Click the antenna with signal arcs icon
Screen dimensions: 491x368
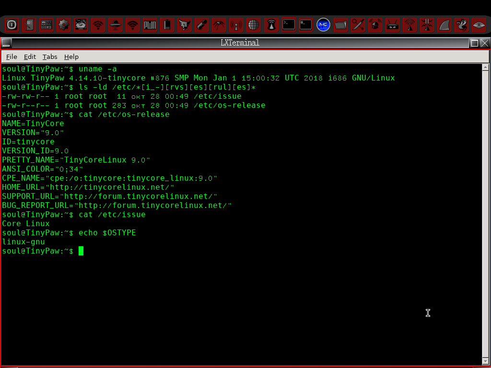(271, 25)
